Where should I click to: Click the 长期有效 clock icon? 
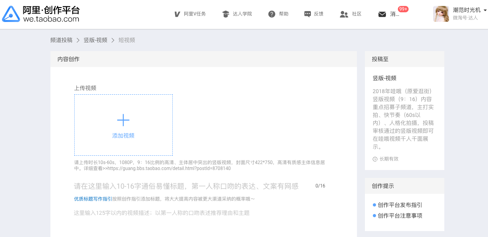click(375, 159)
